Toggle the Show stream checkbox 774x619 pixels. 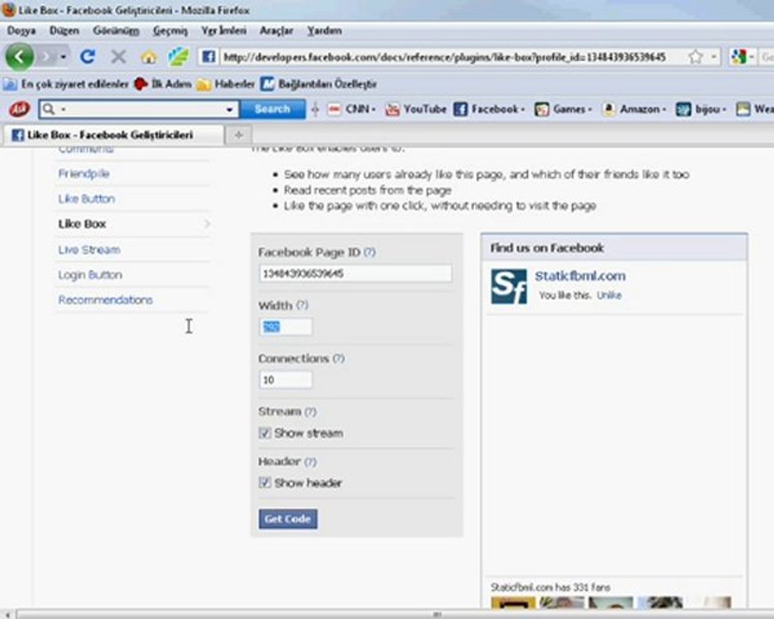(x=265, y=433)
